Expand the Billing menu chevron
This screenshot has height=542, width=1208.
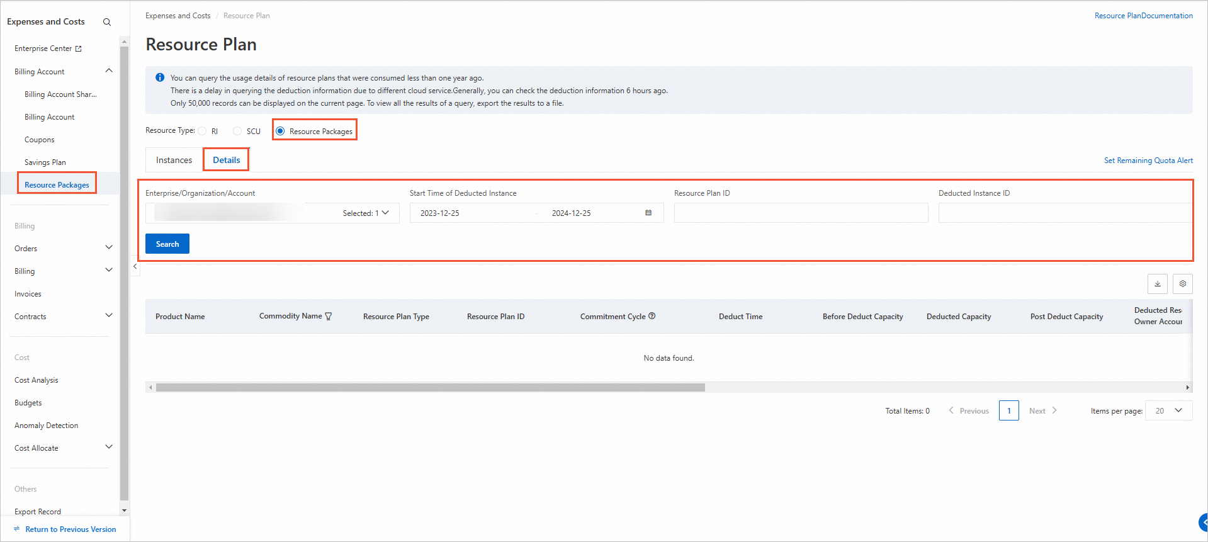click(x=109, y=270)
